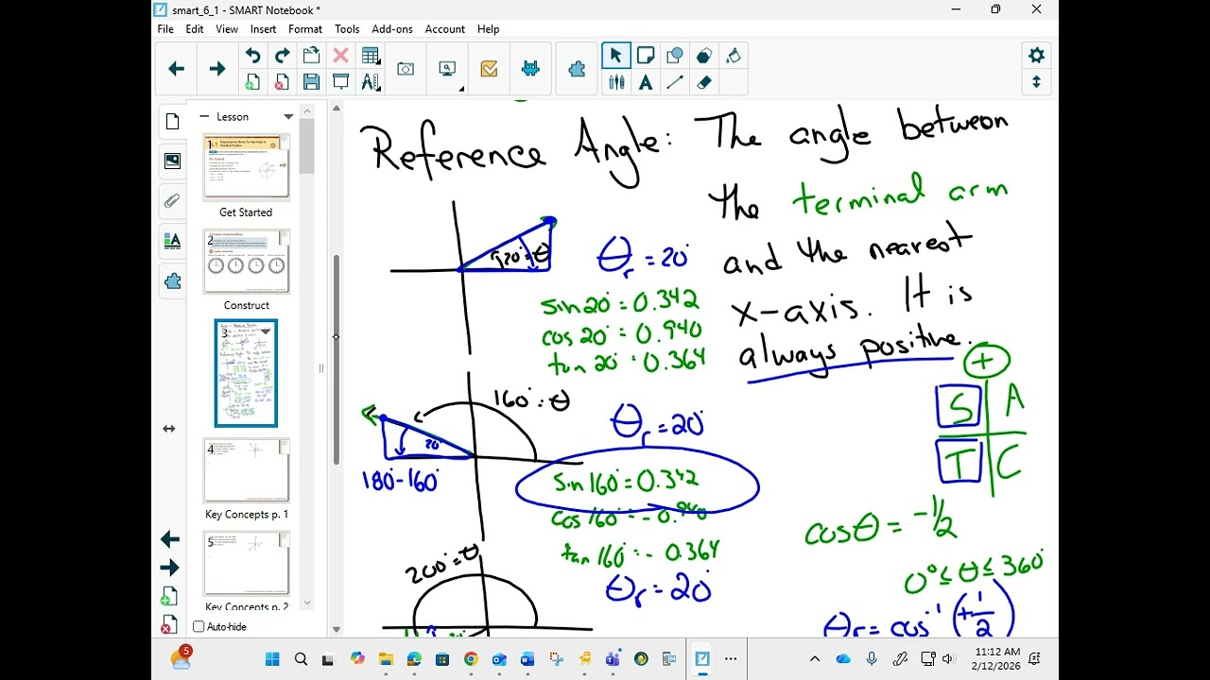Image resolution: width=1210 pixels, height=680 pixels.
Task: Pick the rounded-rectangle shape tool beside Select
Action: coord(646,56)
